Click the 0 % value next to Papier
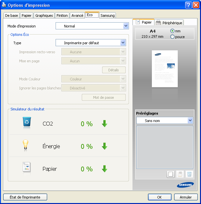Viewport: 201px width, 204px height. click(x=87, y=169)
